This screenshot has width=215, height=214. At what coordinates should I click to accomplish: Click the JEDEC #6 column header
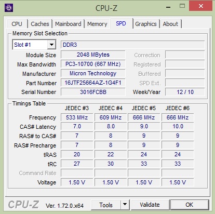(178, 108)
